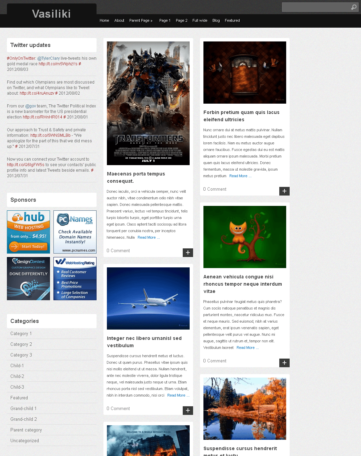Open the Suspendisse cursus hendrerit post title
The height and width of the screenshot is (456, 361).
coord(240,451)
